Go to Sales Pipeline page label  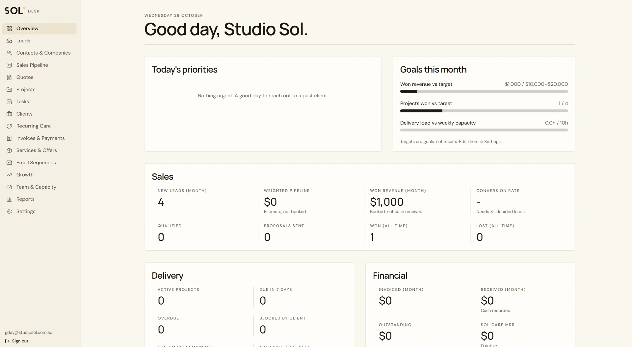click(x=32, y=65)
